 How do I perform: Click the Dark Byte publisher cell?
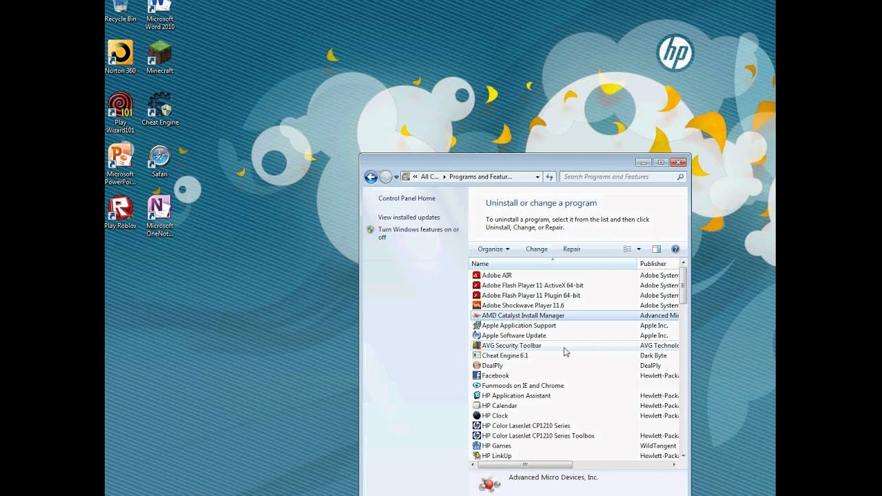[653, 355]
